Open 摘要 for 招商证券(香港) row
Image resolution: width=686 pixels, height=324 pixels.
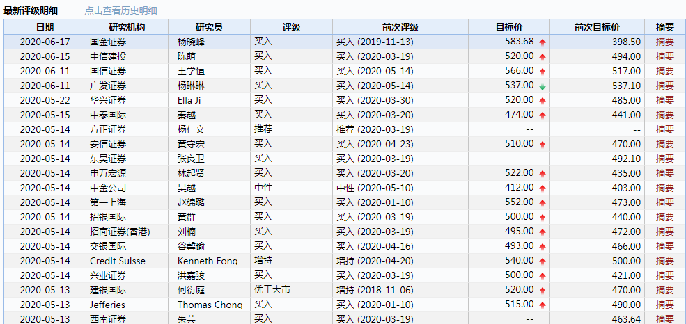coord(665,232)
